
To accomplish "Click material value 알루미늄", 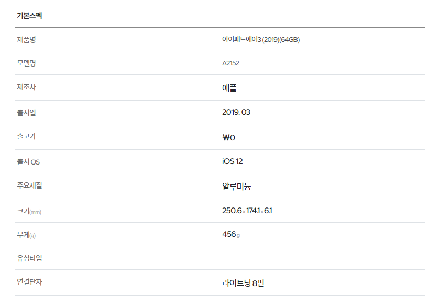I will point(237,187).
